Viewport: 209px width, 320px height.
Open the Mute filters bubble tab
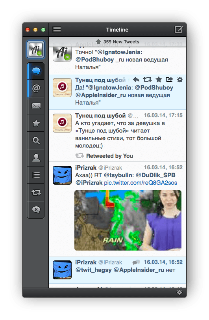coord(36,210)
